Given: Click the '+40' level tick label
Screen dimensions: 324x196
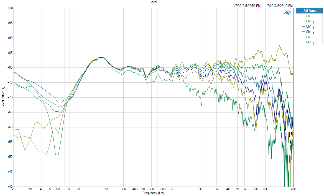Looking at the screenshot, I should (x=10, y=187).
